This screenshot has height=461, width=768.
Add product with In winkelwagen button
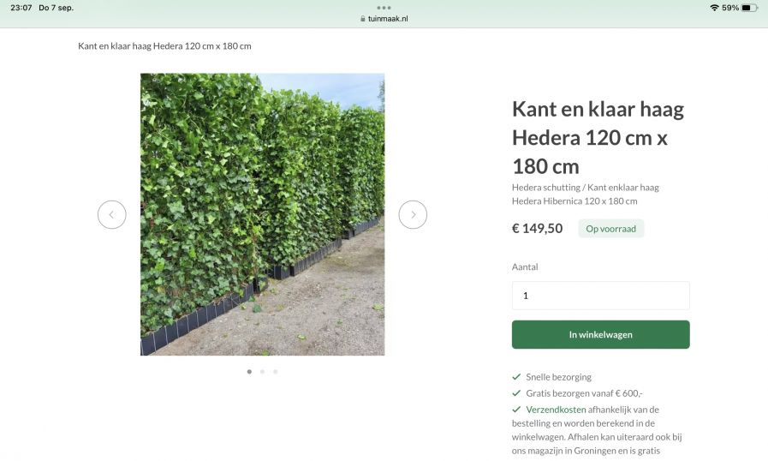600,334
